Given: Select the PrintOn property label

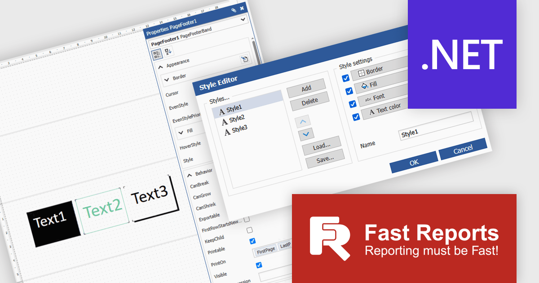Looking at the screenshot, I should tap(219, 263).
